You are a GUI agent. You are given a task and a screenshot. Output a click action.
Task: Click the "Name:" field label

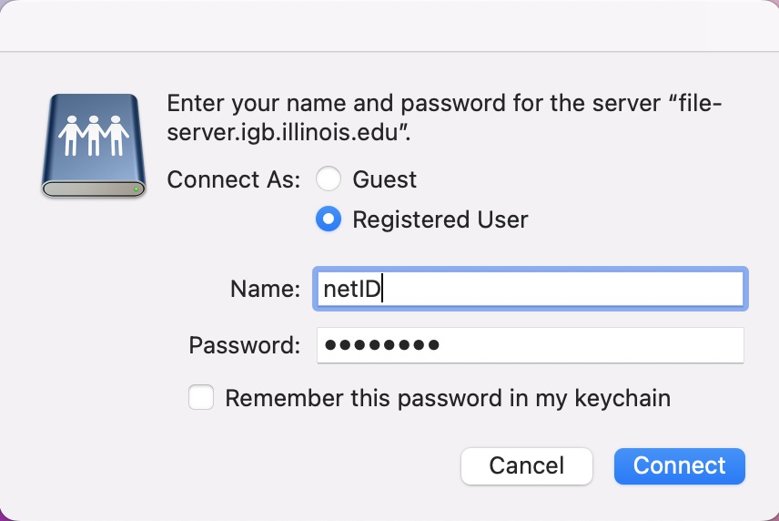click(265, 290)
